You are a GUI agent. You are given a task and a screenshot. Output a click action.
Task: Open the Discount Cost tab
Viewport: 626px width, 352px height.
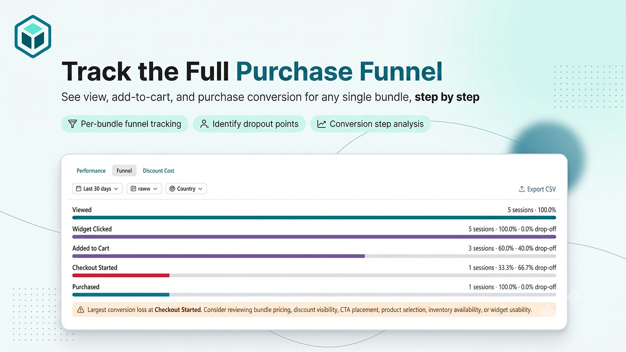pyautogui.click(x=158, y=171)
